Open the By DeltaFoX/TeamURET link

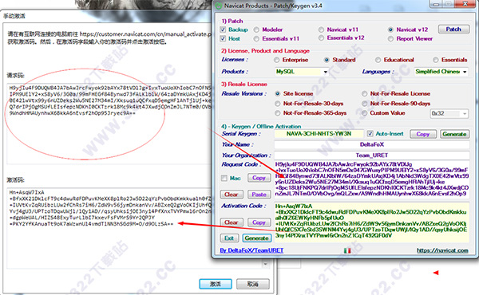(x=251, y=250)
